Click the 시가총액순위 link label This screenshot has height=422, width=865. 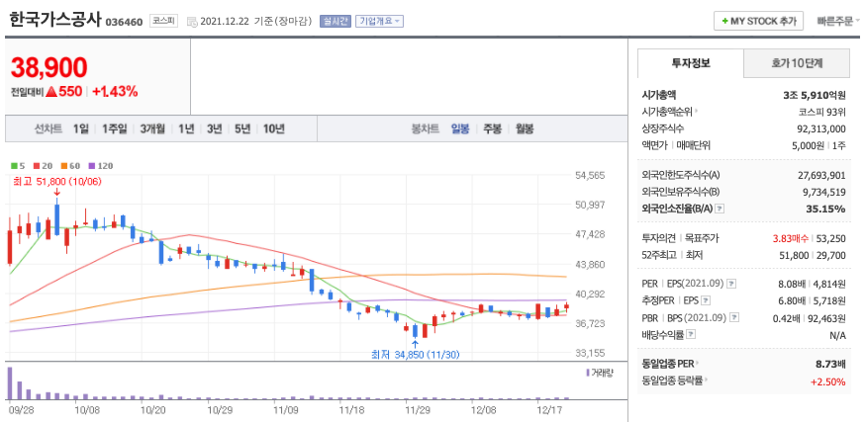click(x=667, y=112)
